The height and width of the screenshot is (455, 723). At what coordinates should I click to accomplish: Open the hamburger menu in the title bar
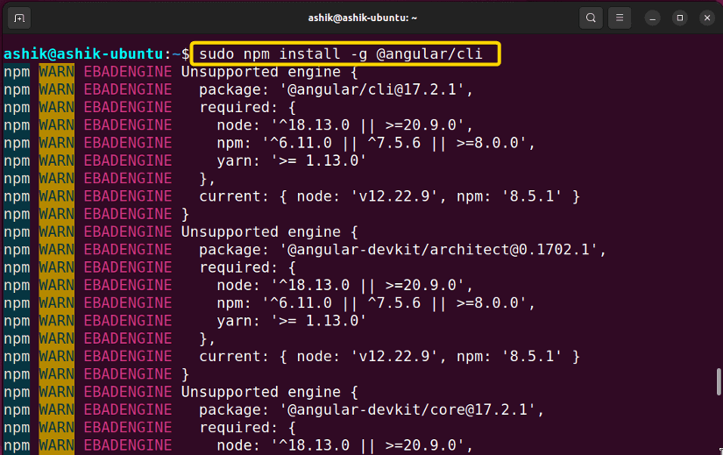tap(620, 18)
